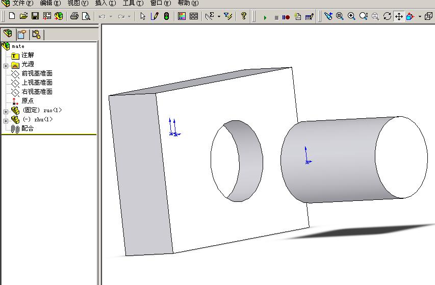Click the wireframe display cube icon

click(428, 16)
